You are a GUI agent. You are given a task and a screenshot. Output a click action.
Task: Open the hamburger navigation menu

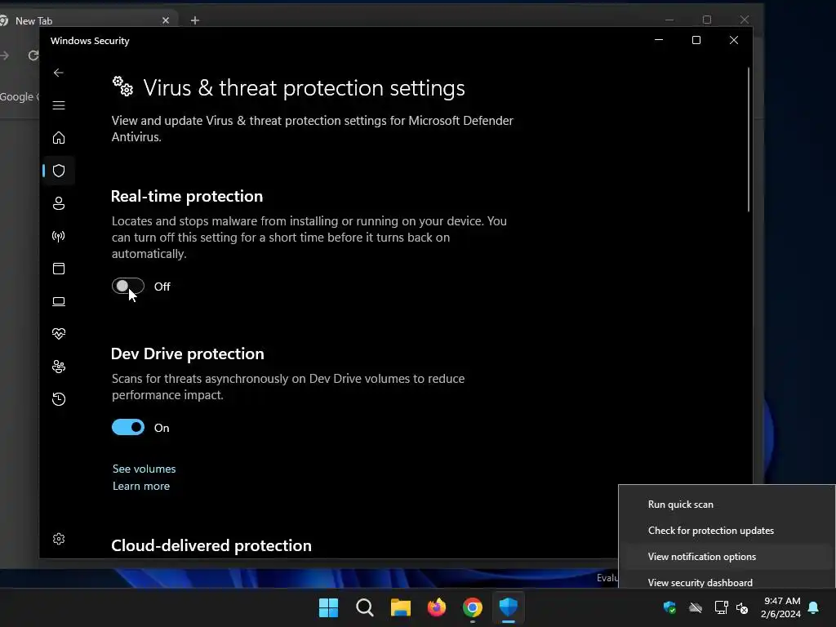pos(59,105)
